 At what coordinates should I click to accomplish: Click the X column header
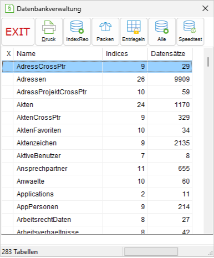click(8, 54)
